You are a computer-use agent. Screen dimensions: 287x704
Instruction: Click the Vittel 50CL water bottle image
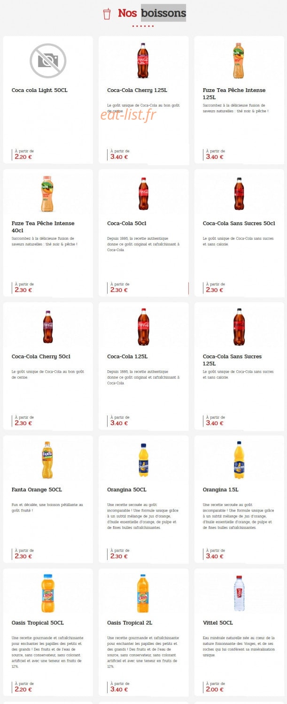(239, 593)
